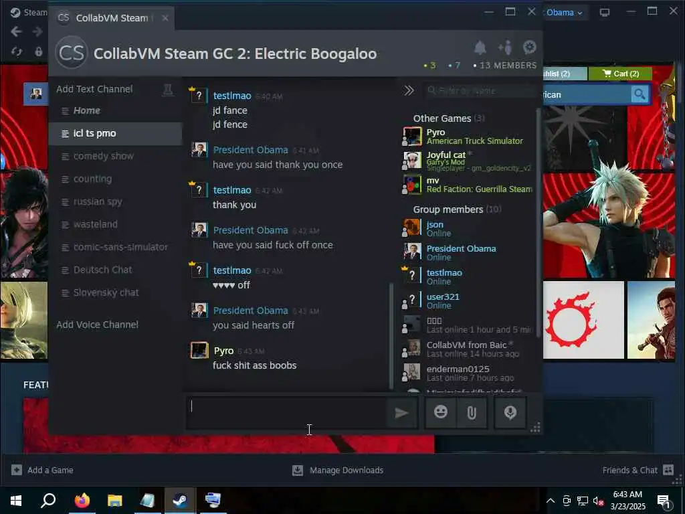Select member mv playing Red Faction
The height and width of the screenshot is (514, 685).
468,185
